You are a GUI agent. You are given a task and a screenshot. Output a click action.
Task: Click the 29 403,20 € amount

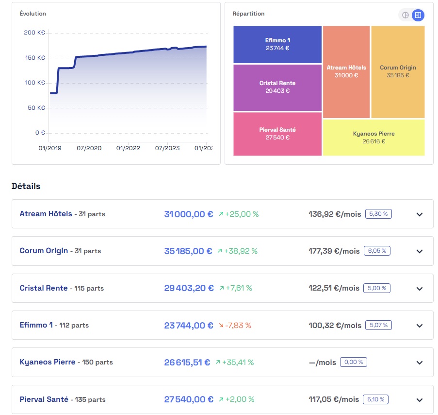pyautogui.click(x=189, y=288)
